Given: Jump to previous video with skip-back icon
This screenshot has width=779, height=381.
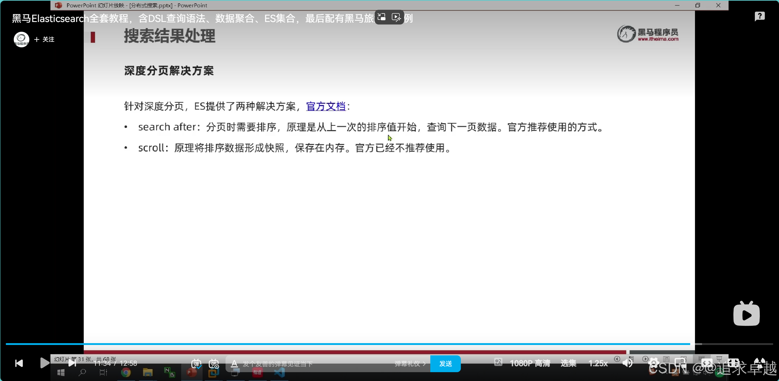Looking at the screenshot, I should point(19,363).
